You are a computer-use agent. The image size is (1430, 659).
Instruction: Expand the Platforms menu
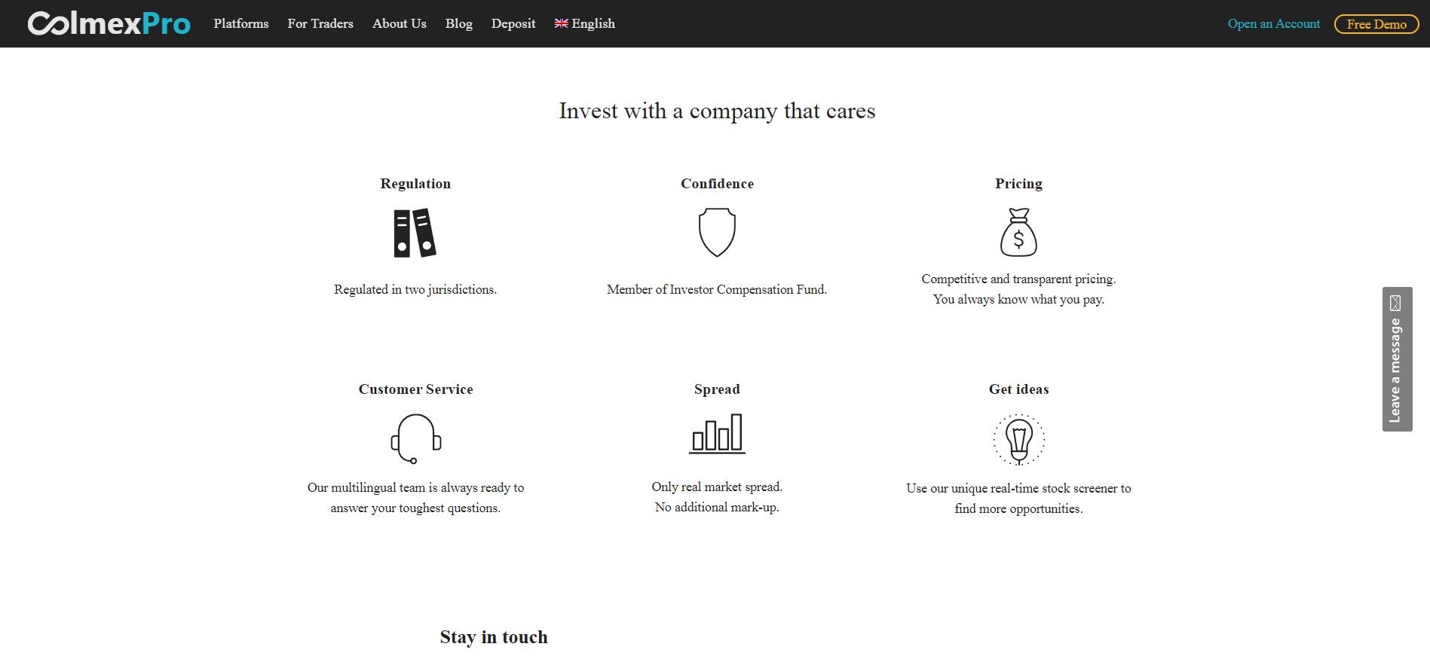pyautogui.click(x=241, y=23)
